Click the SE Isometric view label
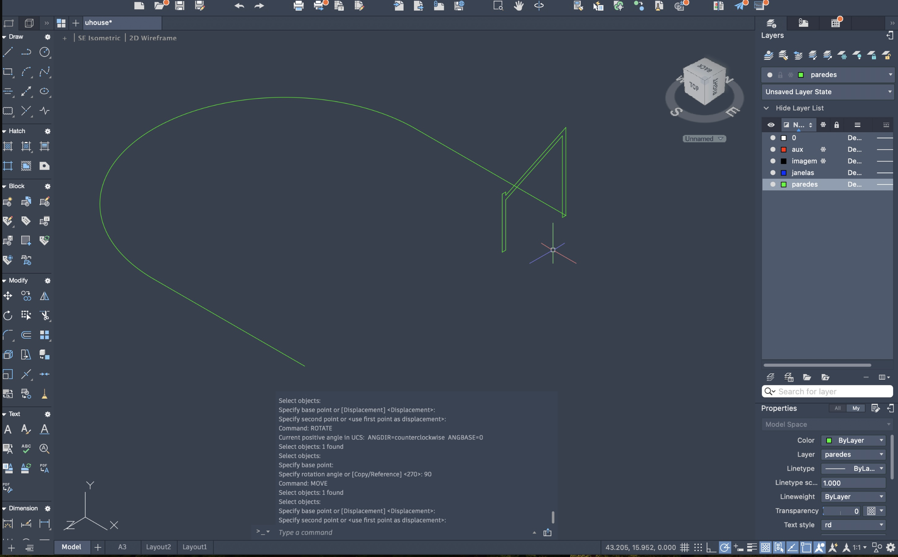 pos(99,38)
